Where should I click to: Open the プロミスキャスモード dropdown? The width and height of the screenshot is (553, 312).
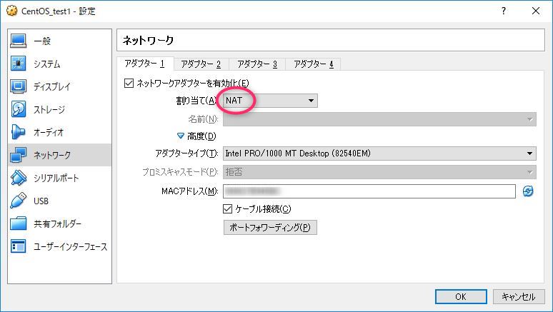tap(379, 172)
